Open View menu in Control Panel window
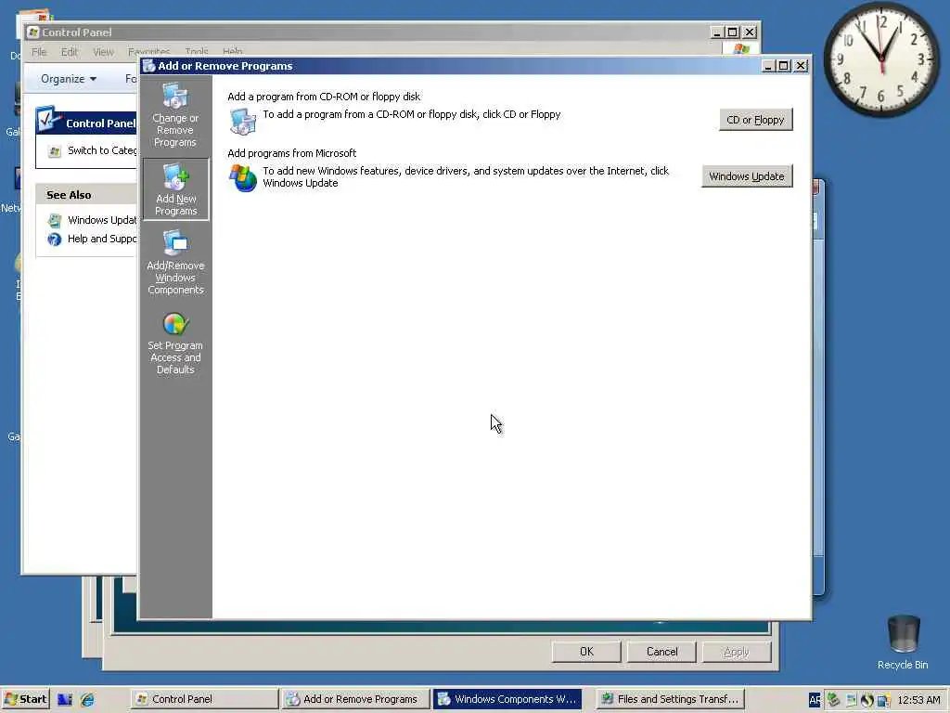This screenshot has height=713, width=950. [103, 52]
